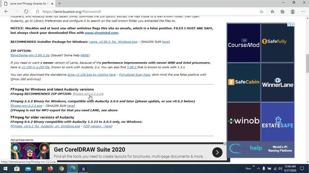Image resolution: width=309 pixels, height=173 pixels.
Task: Download Lame_v3.99.3_for_Windows.exe installer
Action: tap(113, 42)
